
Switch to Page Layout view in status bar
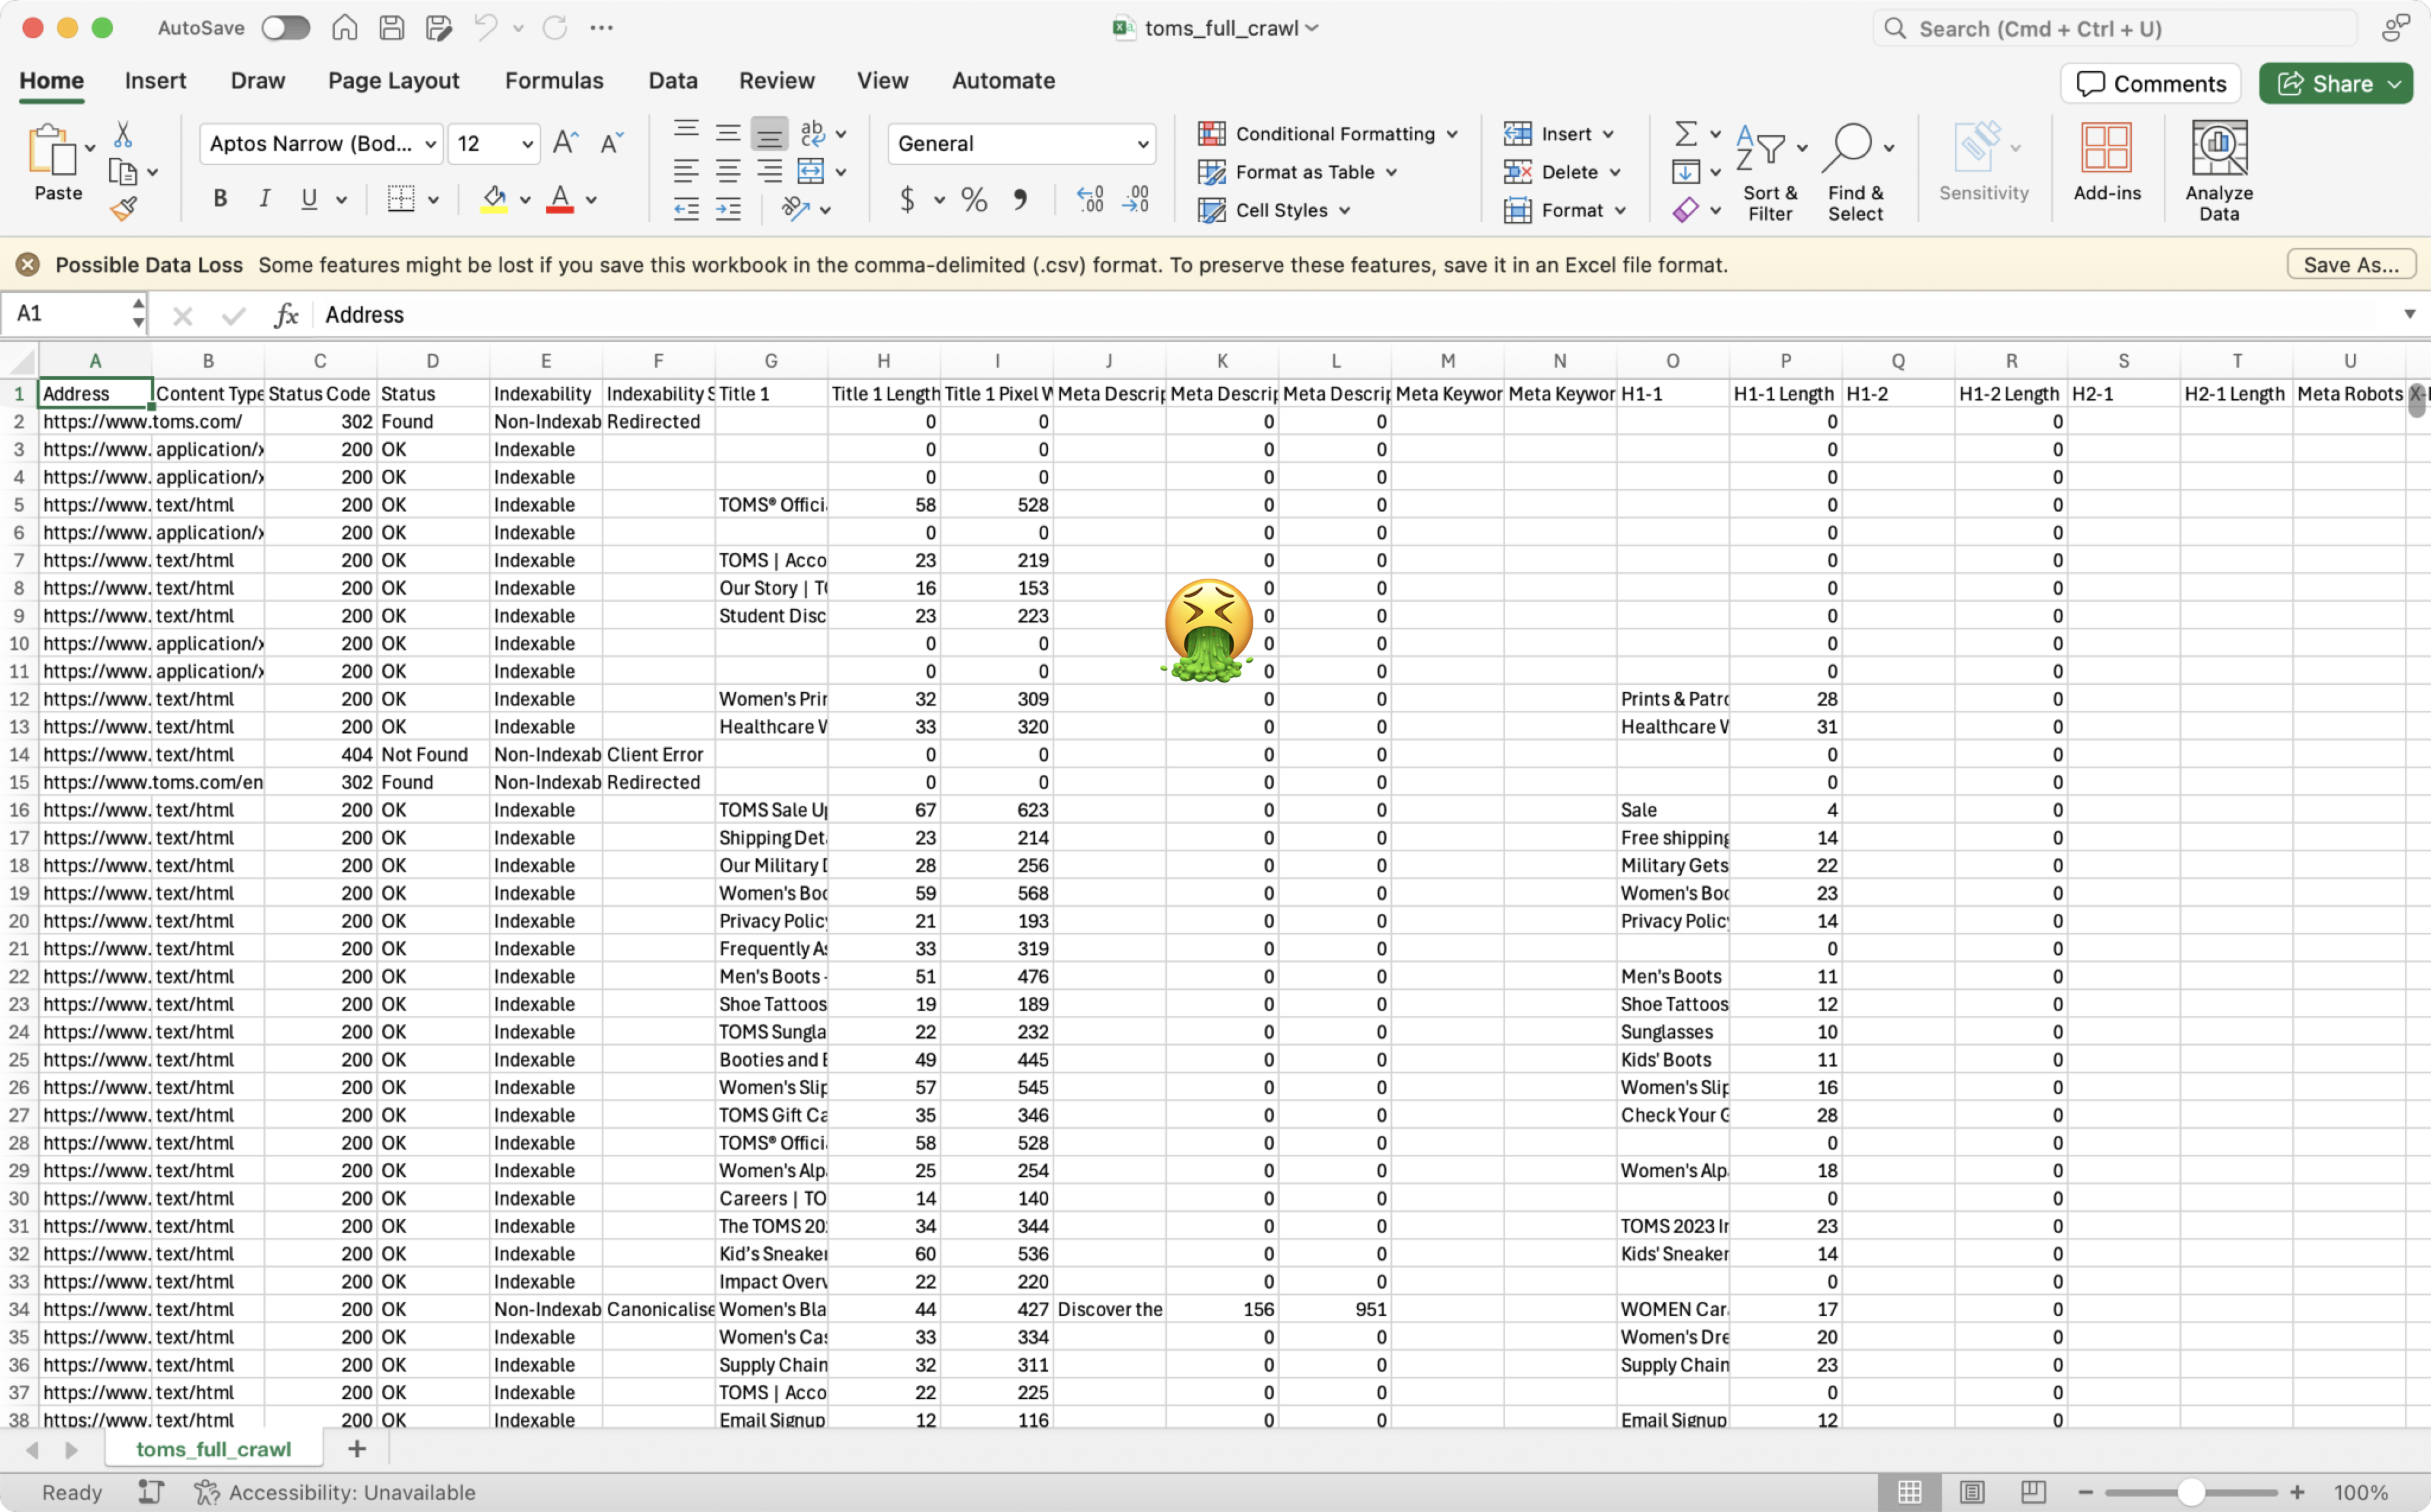1971,1491
